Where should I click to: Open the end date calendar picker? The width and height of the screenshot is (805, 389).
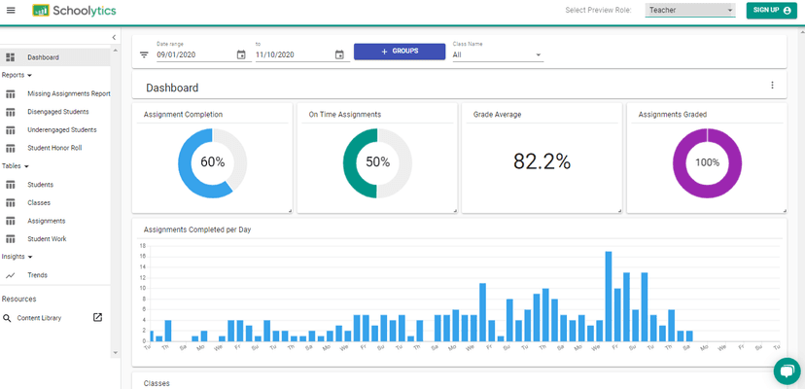[339, 54]
